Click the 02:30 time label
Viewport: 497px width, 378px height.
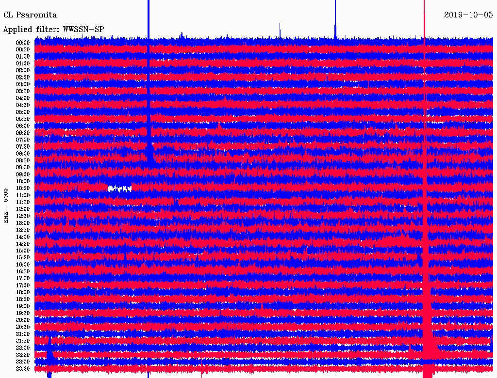23,78
